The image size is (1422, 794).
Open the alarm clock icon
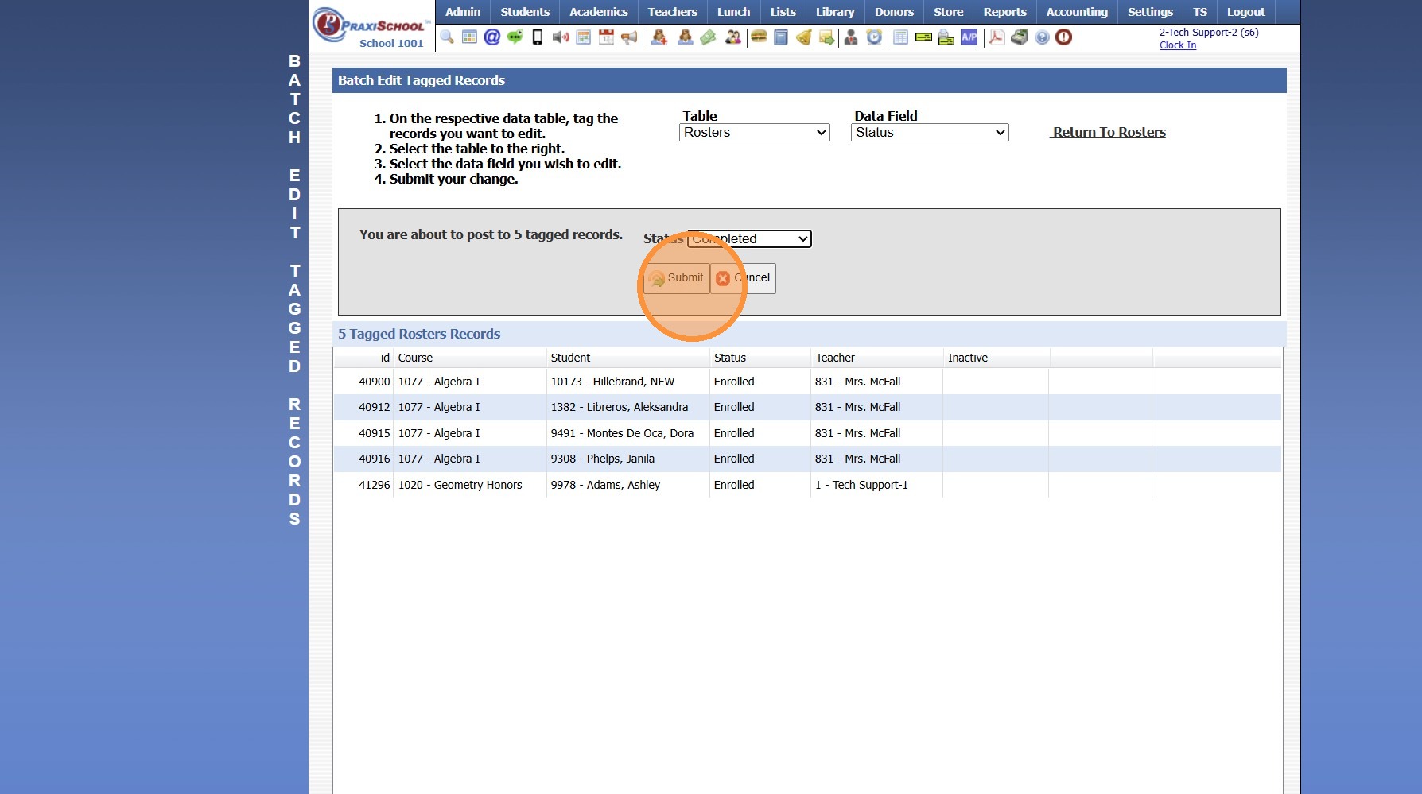click(x=874, y=37)
